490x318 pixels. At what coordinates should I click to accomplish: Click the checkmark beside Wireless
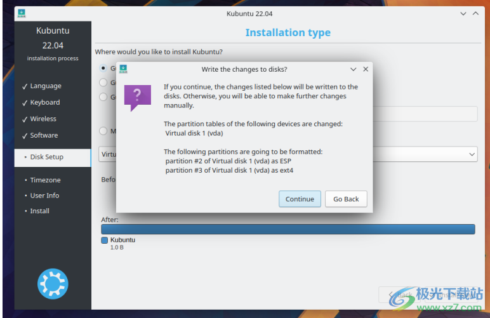coord(25,119)
